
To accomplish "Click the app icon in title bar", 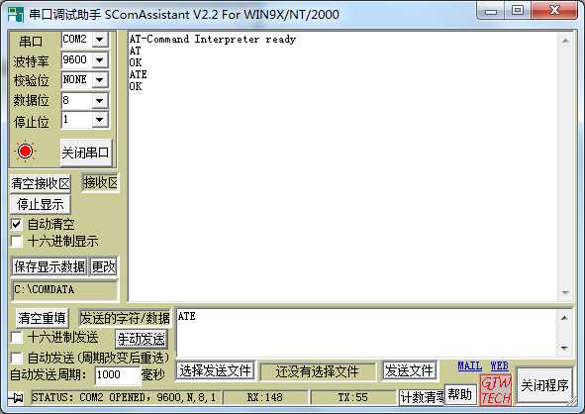I will (x=16, y=15).
